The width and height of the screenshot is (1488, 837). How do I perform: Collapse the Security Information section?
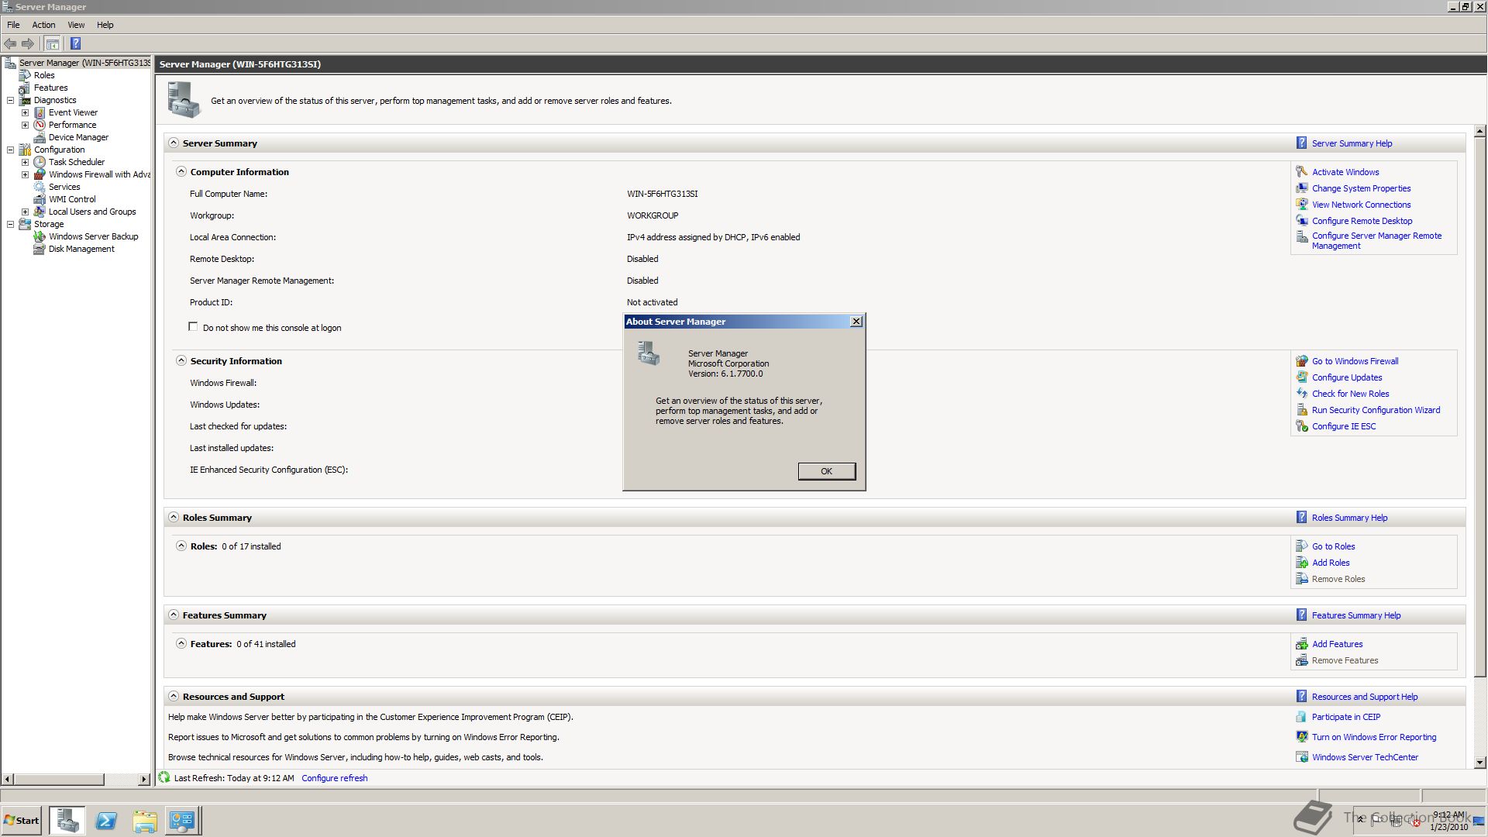(181, 360)
